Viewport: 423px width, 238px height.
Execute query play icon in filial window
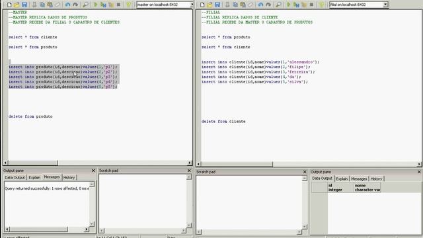(x=288, y=5)
